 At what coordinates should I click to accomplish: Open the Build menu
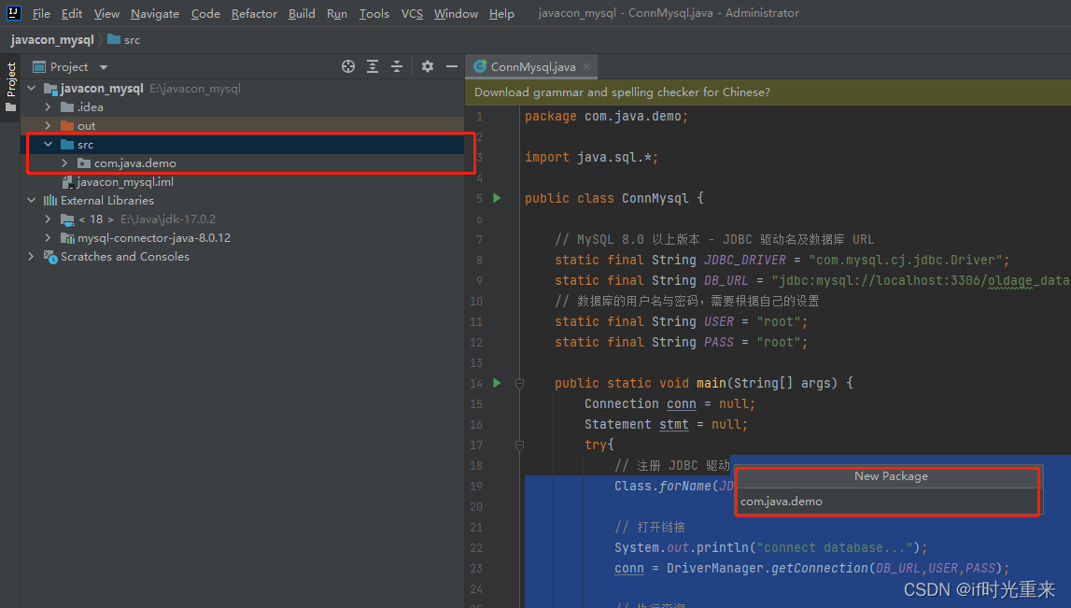click(302, 14)
